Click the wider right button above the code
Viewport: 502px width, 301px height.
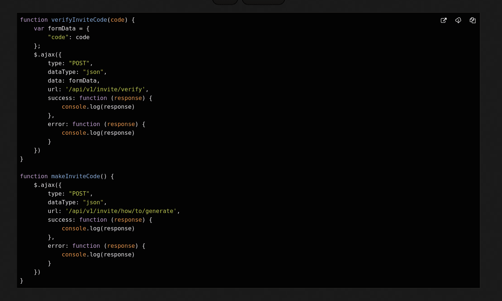[x=263, y=2]
